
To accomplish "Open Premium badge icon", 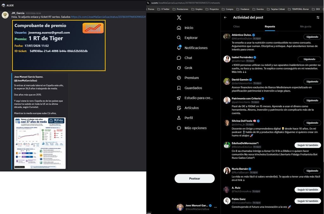I will click(179, 78).
